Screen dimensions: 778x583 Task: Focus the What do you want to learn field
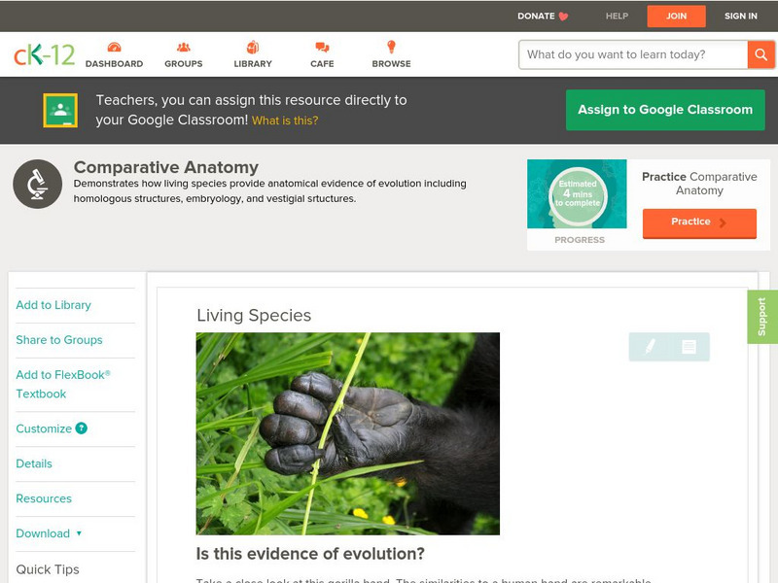coord(633,54)
